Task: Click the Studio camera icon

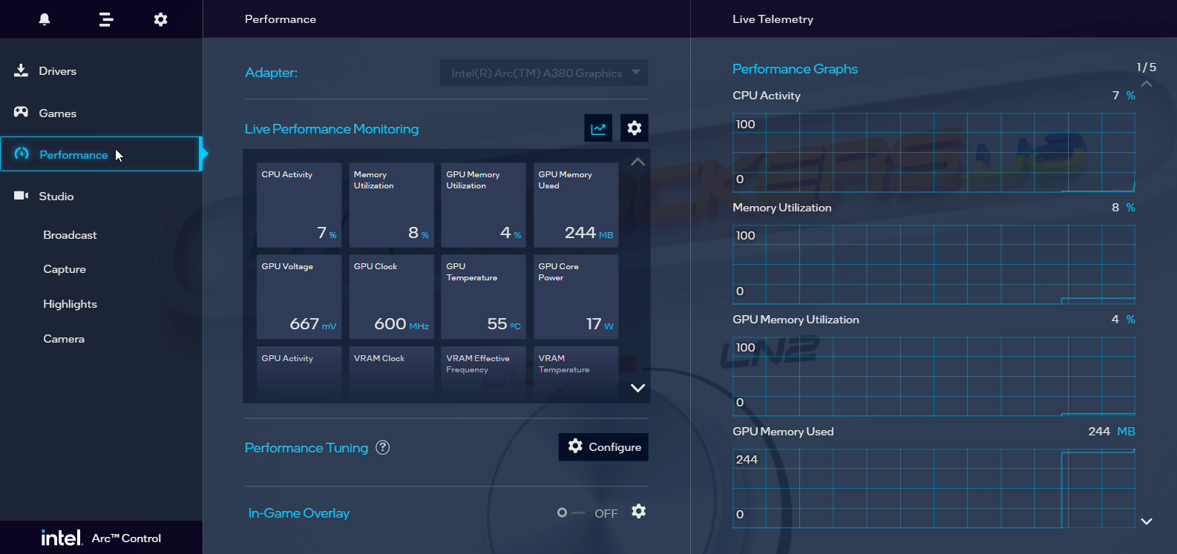Action: click(x=21, y=196)
